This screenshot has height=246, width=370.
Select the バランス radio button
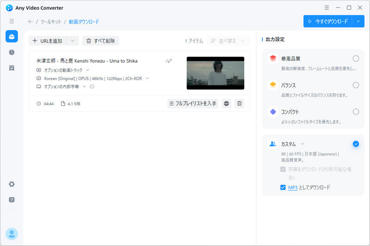(356, 85)
